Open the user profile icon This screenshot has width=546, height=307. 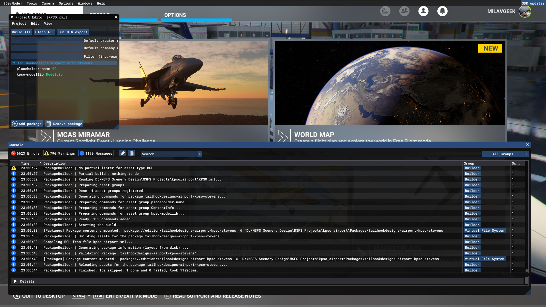pyautogui.click(x=423, y=11)
